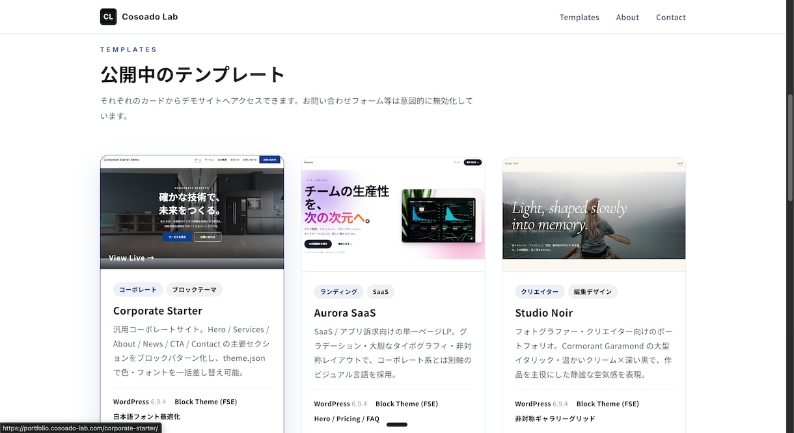
Task: Open the Contact nav item
Action: [670, 18]
